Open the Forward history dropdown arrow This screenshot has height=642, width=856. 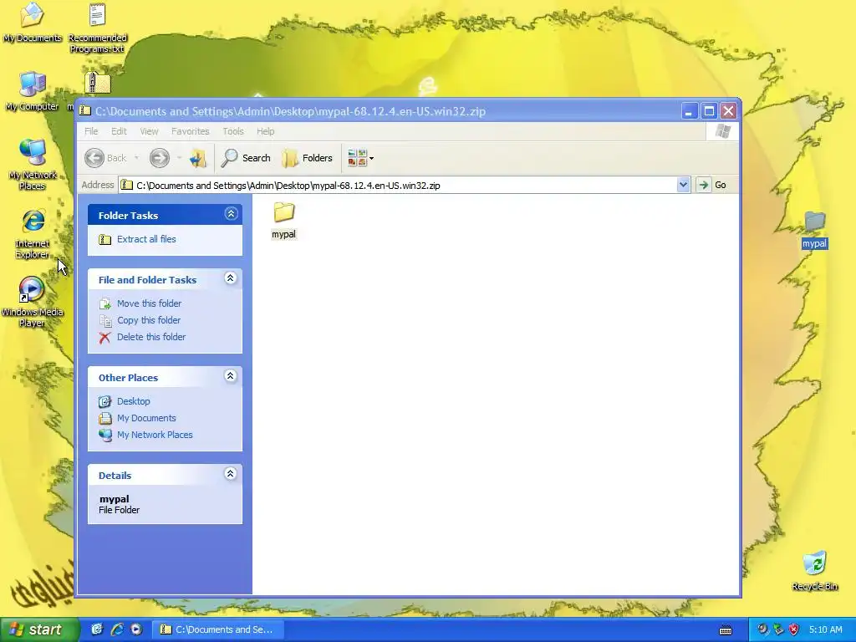click(179, 158)
